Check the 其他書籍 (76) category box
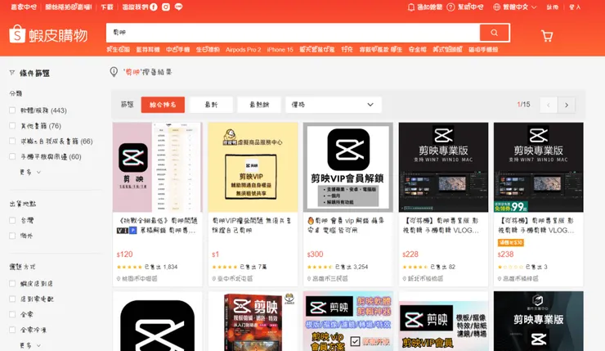The image size is (605, 351). click(12, 126)
